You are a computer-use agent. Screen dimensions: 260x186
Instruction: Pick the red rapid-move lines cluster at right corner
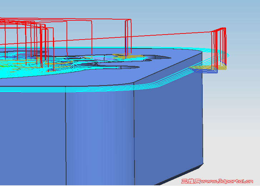[x=219, y=48]
